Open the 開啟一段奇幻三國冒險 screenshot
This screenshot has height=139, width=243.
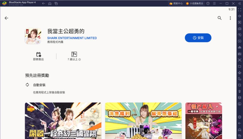(63, 121)
